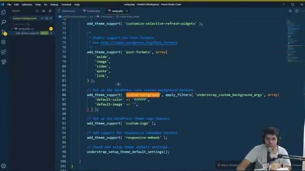
Task: Switch to the header.php tab
Action: coord(92,11)
